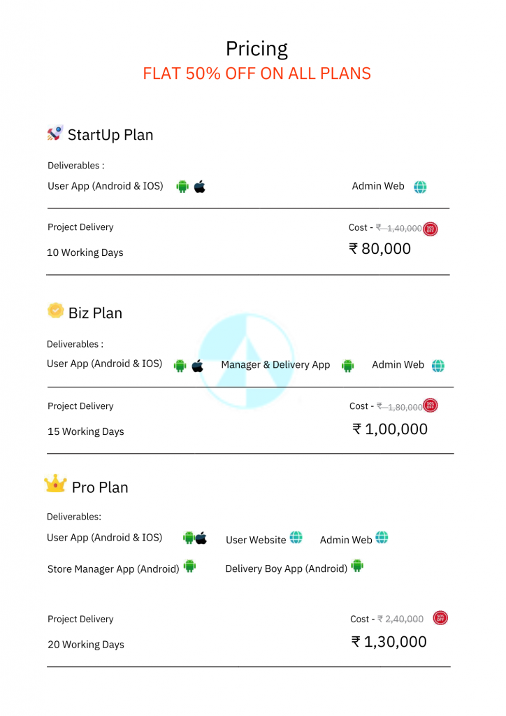
Task: Click the light-blue watermark logo in center
Action: tap(246, 361)
